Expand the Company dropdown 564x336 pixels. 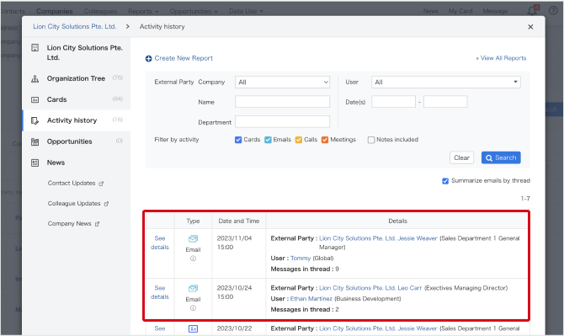point(282,82)
